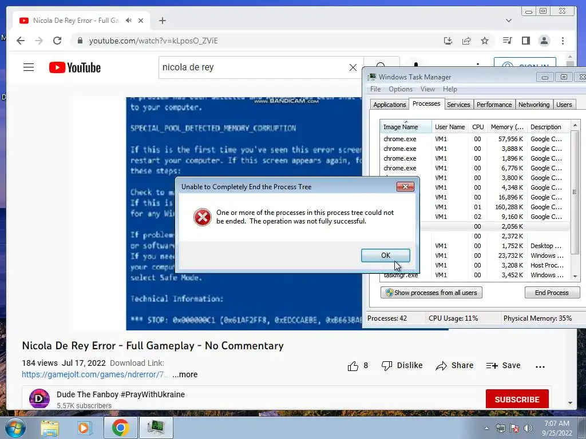Viewport: 586px width, 439px height.
Task: Share the video
Action: (454, 365)
